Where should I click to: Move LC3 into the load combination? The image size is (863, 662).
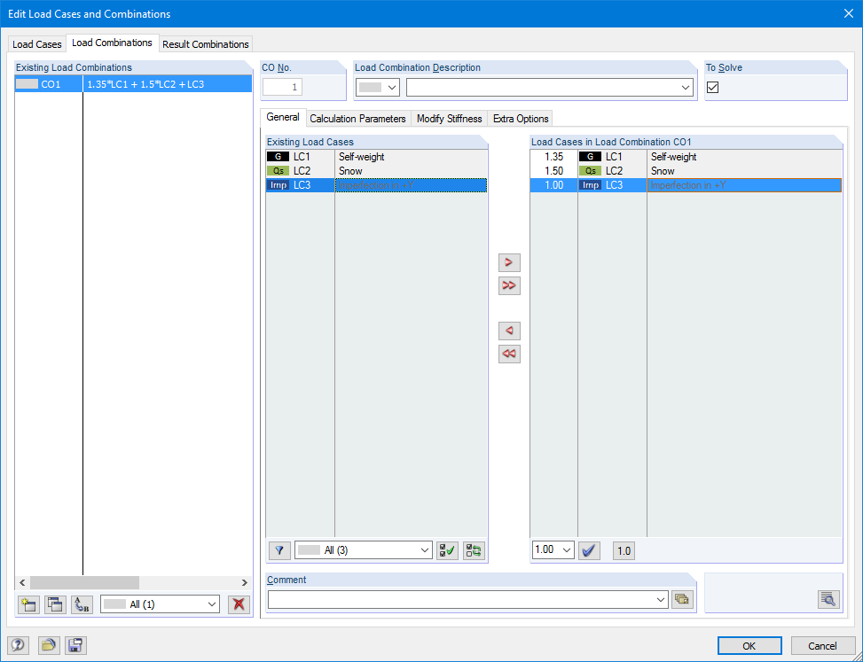point(508,262)
